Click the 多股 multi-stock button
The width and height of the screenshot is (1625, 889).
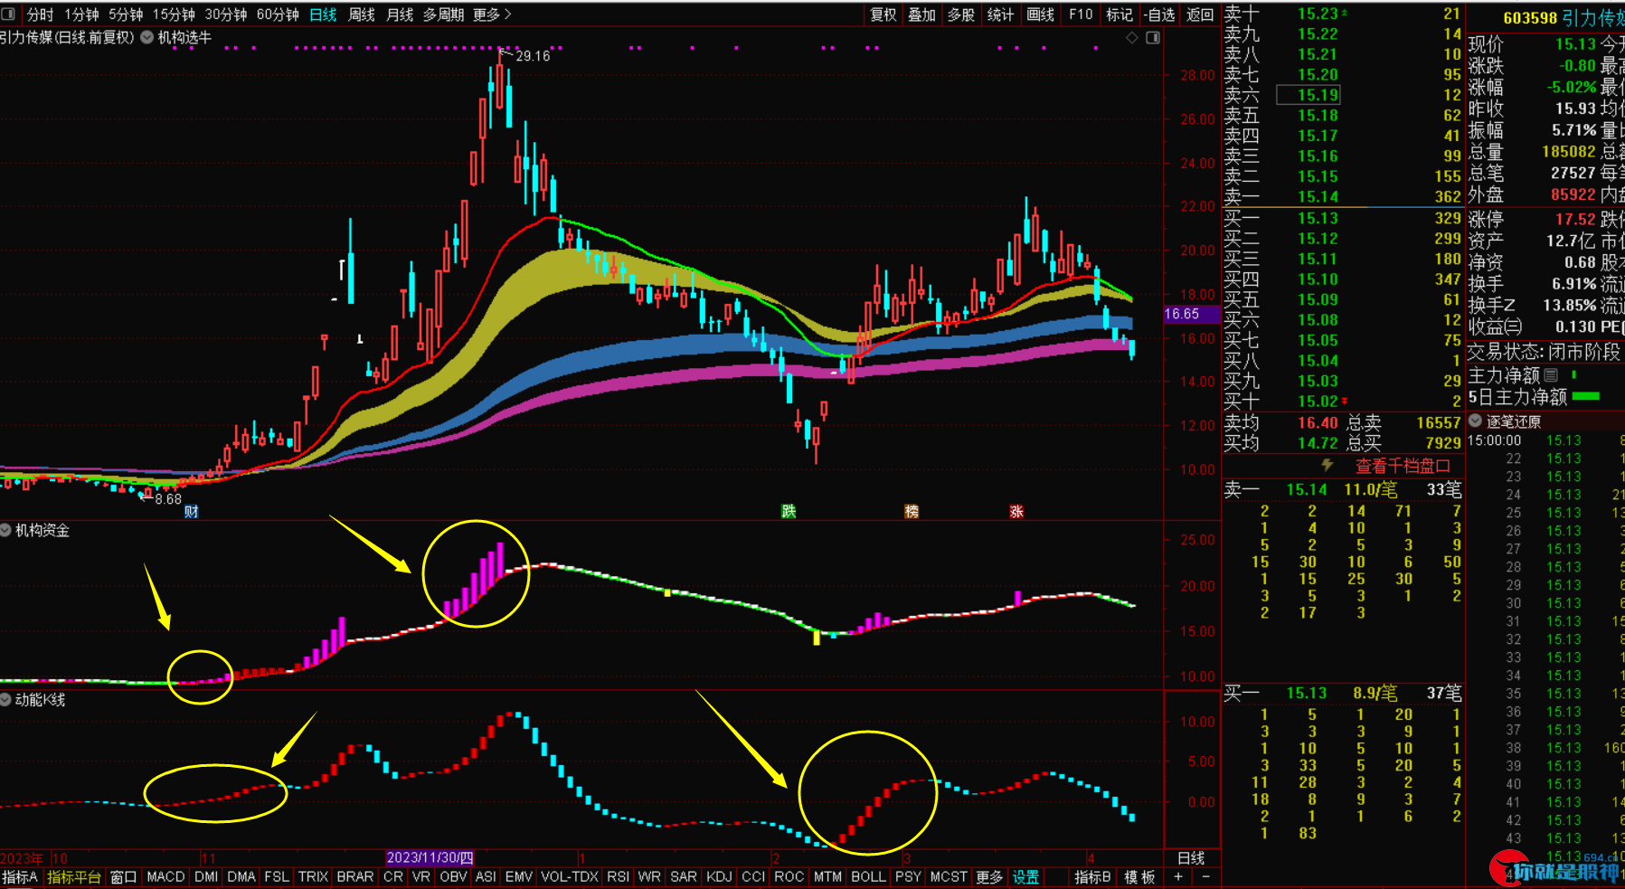960,14
